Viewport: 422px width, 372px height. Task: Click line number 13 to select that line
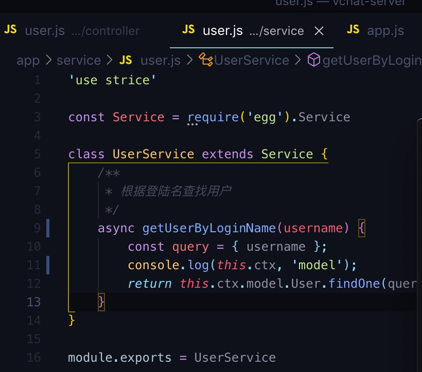pos(34,302)
